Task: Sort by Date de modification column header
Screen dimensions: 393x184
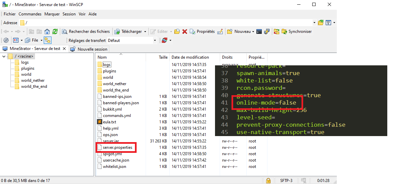Action: click(x=195, y=57)
